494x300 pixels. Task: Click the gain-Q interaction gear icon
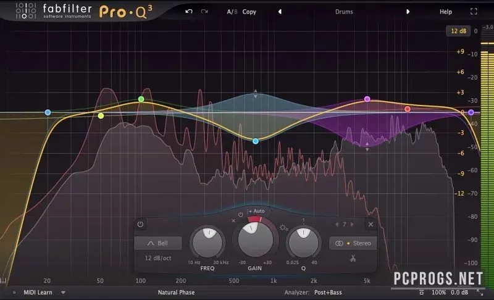(283, 228)
